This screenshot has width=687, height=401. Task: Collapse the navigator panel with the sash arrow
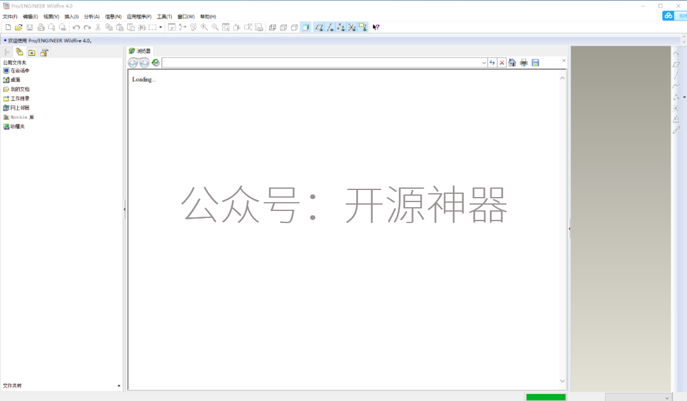coord(125,209)
